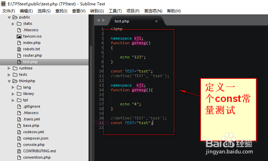
Task: Click the CONTRIBUTING.md file icon
Action: point(19,151)
